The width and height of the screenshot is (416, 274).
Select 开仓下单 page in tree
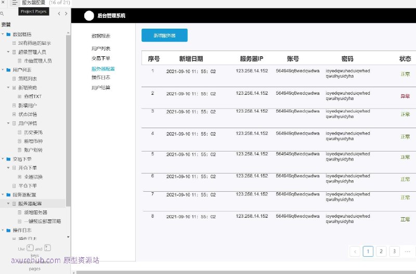coord(28,168)
